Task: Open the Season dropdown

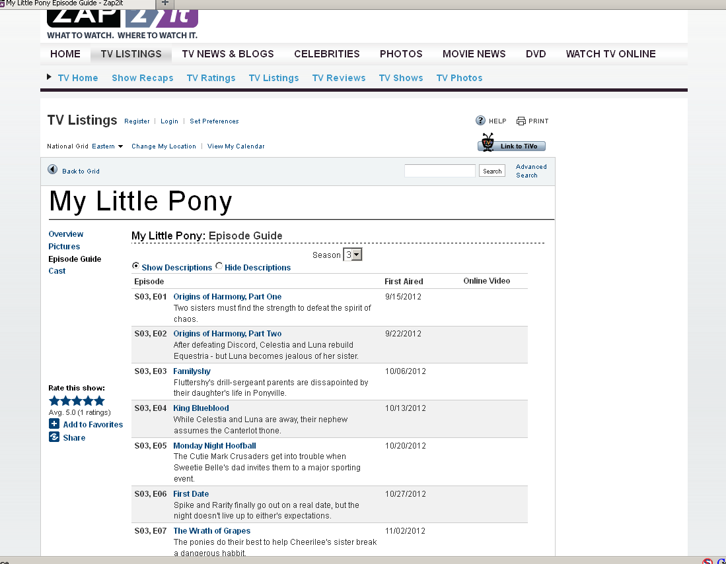Action: (x=352, y=254)
